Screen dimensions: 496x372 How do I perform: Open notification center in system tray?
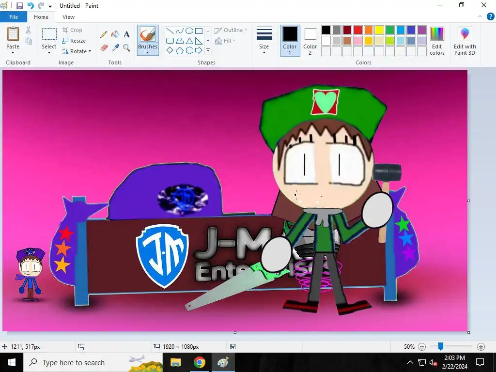480,362
